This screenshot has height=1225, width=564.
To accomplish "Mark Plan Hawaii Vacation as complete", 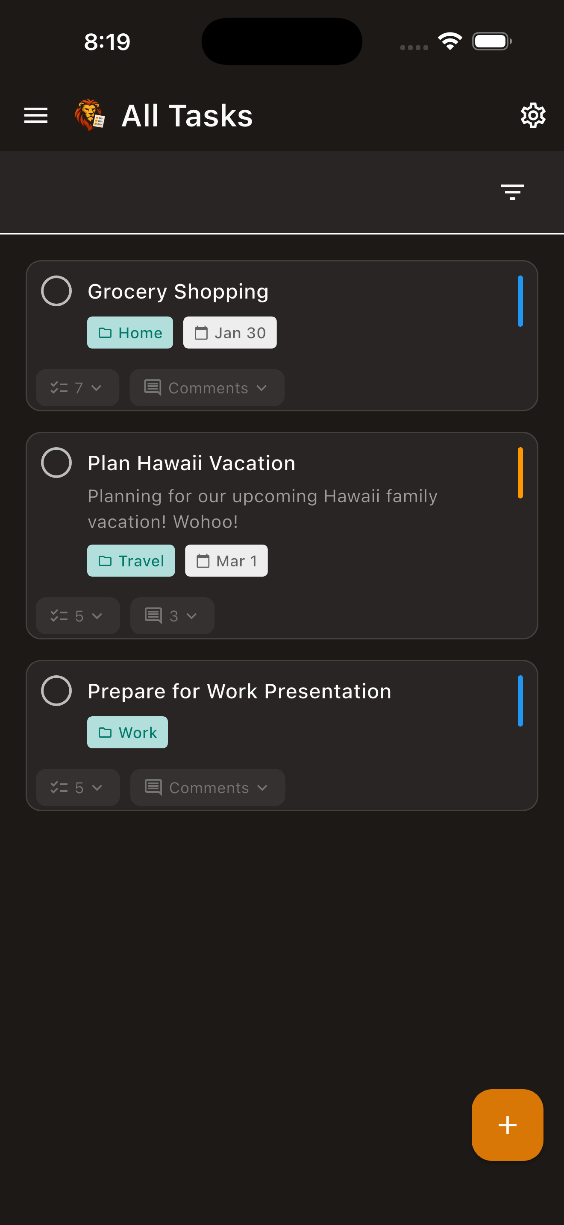I will [x=56, y=463].
